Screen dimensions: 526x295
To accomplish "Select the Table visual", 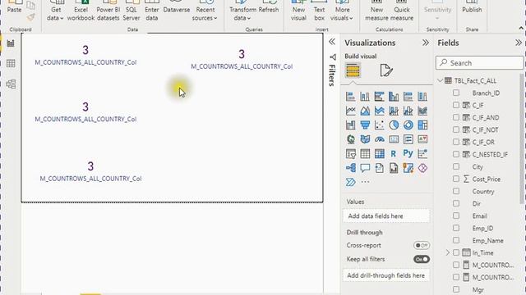I will point(365,153).
